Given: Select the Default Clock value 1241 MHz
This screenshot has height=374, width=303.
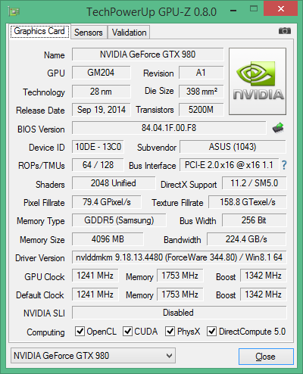Looking at the screenshot, I should coord(95,295).
